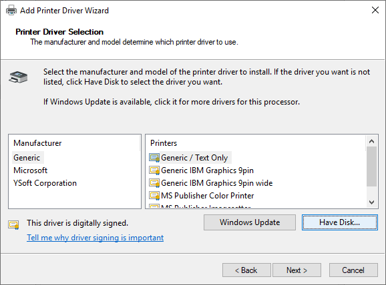Click the Printers list scrollbar thumb
The width and height of the screenshot is (386, 285).
click(372, 166)
